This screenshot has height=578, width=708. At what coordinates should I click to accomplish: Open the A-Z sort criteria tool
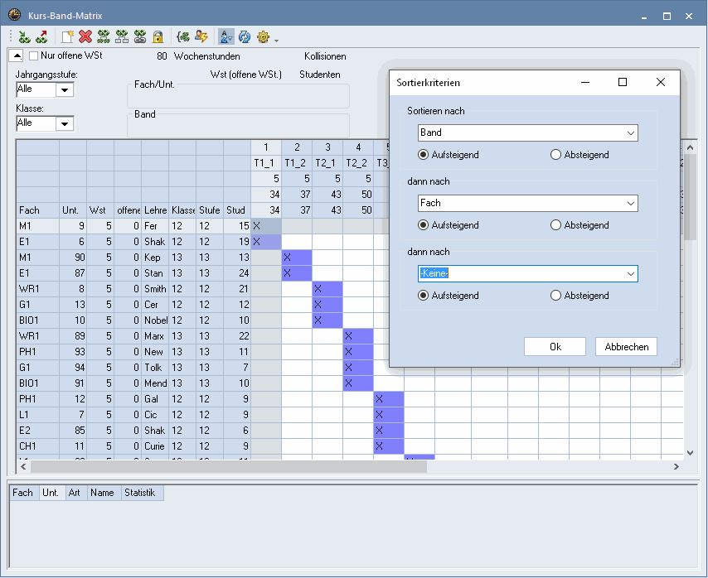(x=225, y=37)
